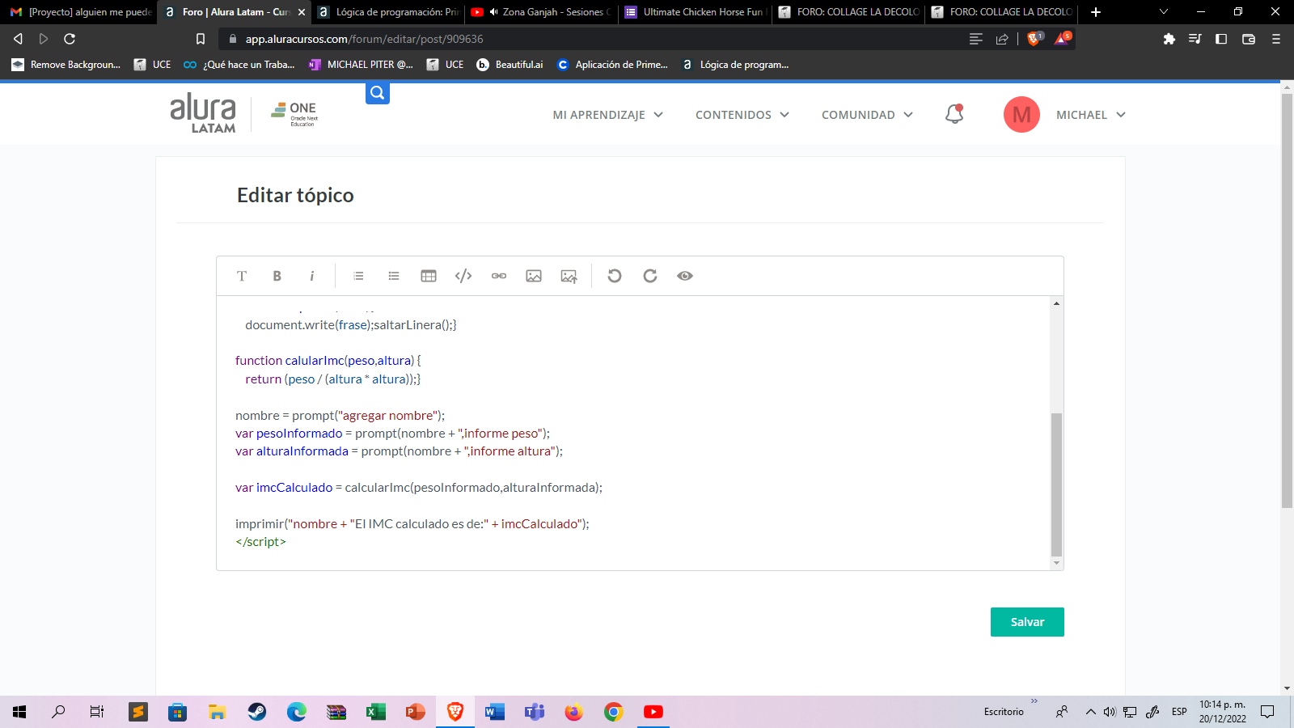Viewport: 1294px width, 728px height.
Task: Toggle the browser sidebar panel
Action: tap(1221, 39)
